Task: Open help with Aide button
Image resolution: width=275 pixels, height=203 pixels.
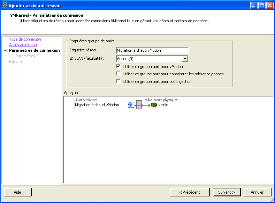Action: pos(17,192)
